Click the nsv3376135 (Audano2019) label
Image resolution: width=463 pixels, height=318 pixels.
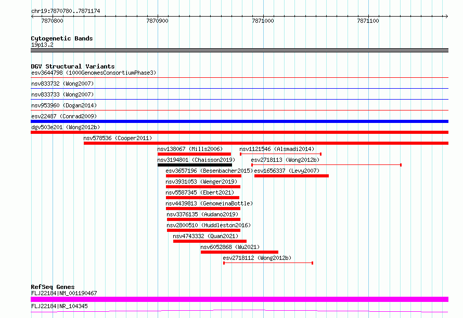point(202,214)
